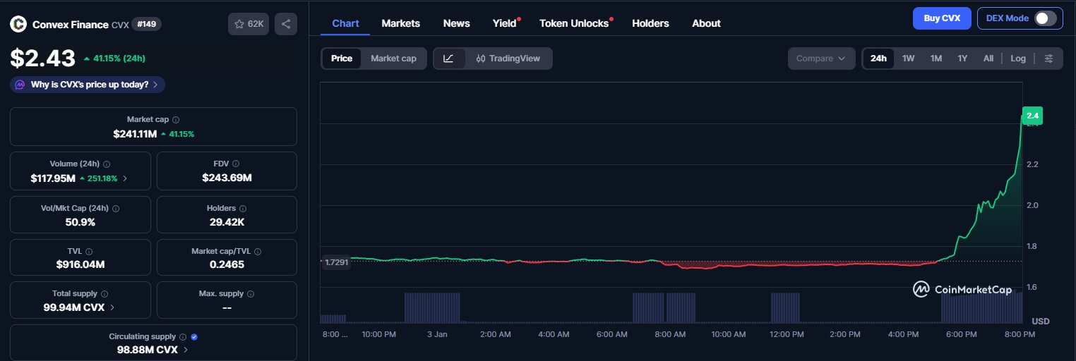1076x361 pixels.
Task: Open chart settings sliders icon
Action: [1048, 59]
